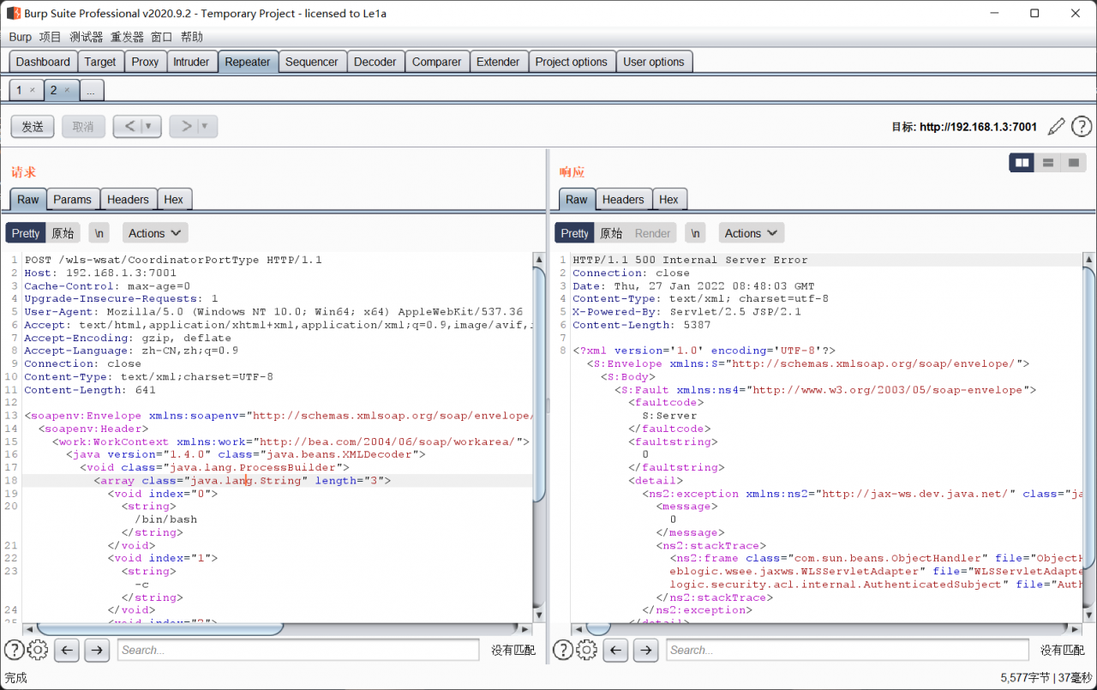The height and width of the screenshot is (690, 1097).
Task: Select Repeater sub-tab 1
Action: coord(19,90)
